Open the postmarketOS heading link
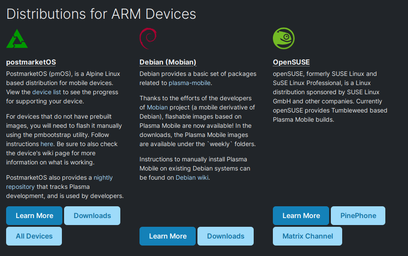The height and width of the screenshot is (256, 408). pos(31,62)
